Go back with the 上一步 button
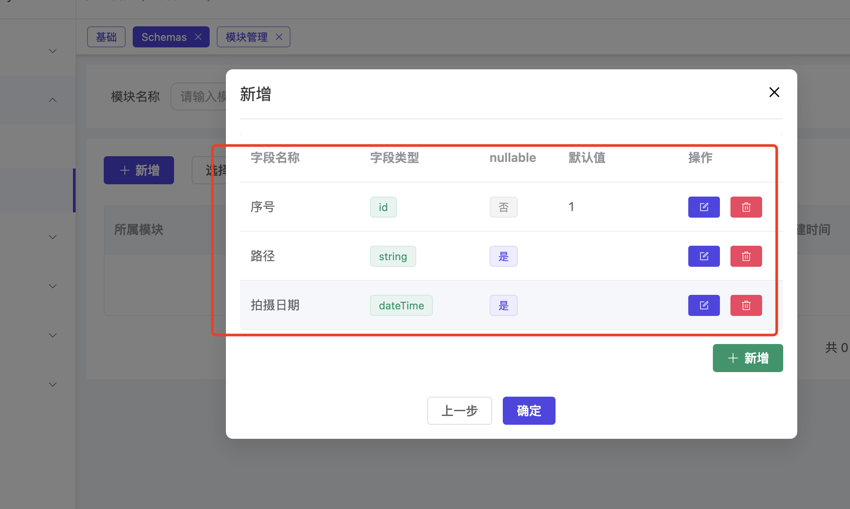This screenshot has height=509, width=850. click(459, 411)
